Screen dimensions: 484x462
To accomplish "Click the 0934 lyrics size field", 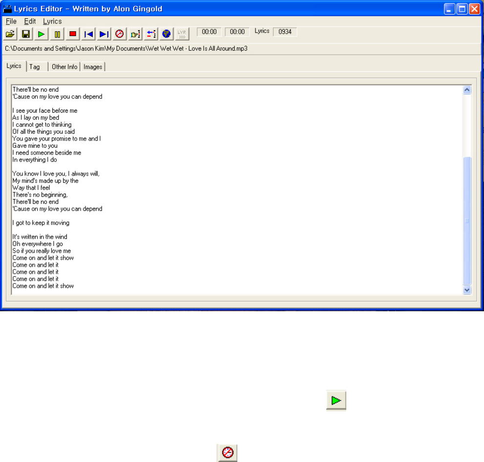I will (285, 32).
